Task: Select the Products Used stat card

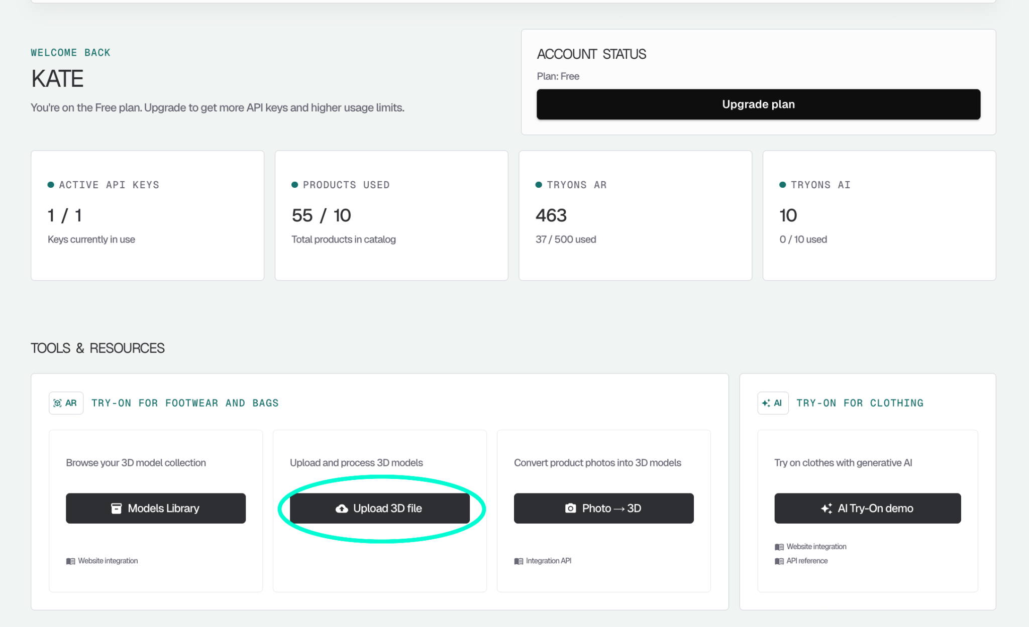Action: coord(391,215)
